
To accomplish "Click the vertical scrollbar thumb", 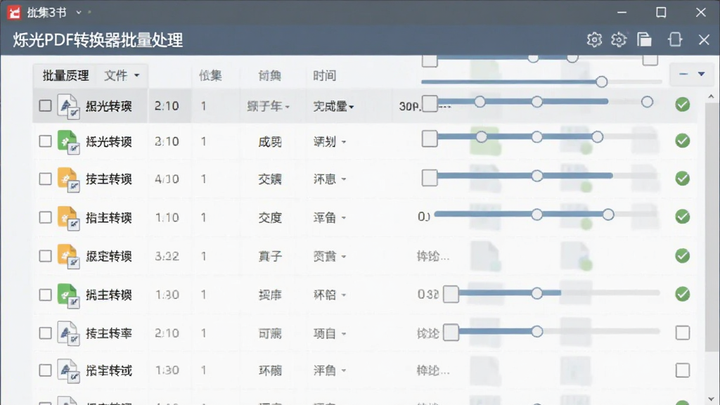I will (711, 227).
